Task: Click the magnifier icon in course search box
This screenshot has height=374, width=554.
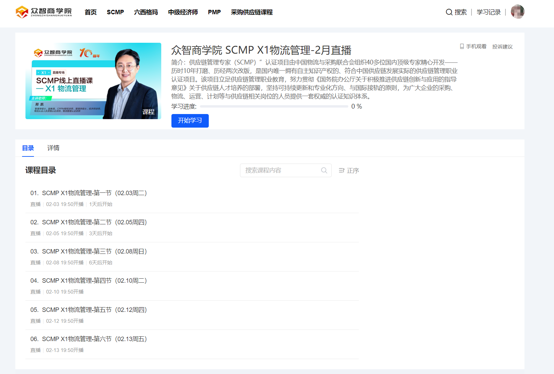Action: (324, 170)
